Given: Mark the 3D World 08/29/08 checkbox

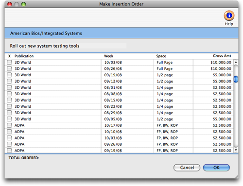Looking at the screenshot, I should click(x=9, y=113).
